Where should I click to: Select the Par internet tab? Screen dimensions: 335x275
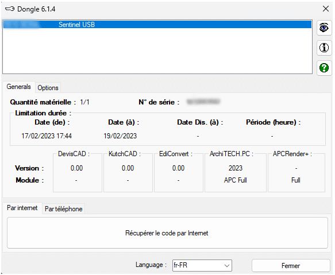coord(22,208)
